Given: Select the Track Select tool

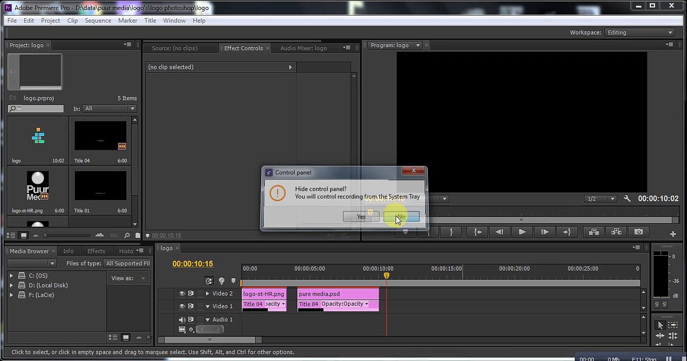Looking at the screenshot, I should click(x=673, y=325).
